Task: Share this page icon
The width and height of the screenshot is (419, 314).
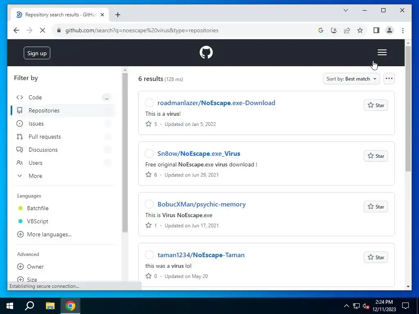Action: pyautogui.click(x=347, y=30)
